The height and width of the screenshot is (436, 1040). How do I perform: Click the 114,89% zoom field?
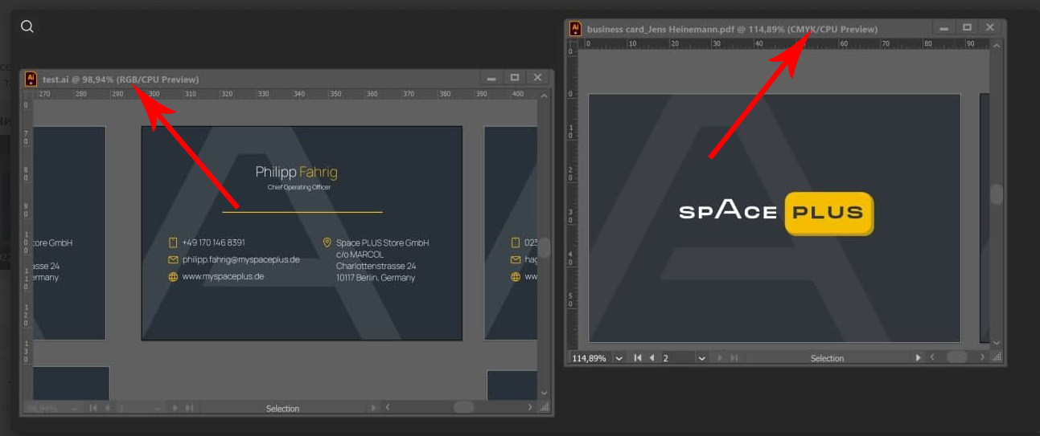(x=590, y=358)
